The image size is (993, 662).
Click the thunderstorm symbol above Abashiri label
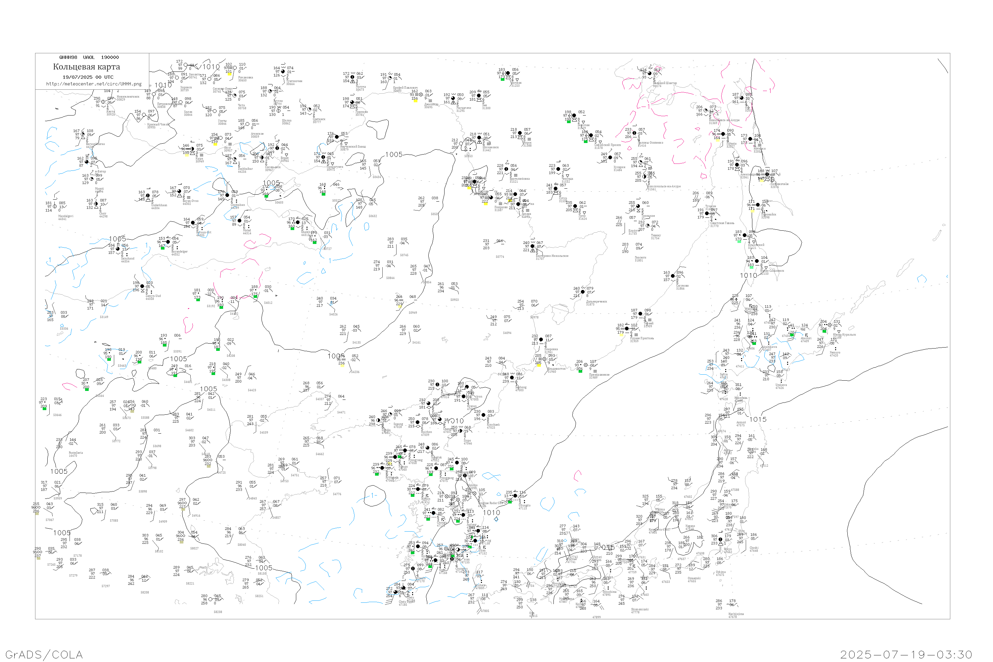coord(806,335)
